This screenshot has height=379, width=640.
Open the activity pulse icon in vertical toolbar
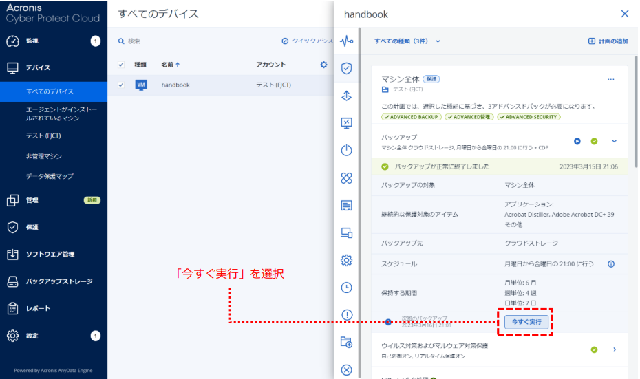(347, 41)
